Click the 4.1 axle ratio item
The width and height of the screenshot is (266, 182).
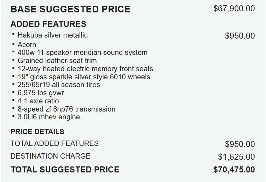pos(38,101)
